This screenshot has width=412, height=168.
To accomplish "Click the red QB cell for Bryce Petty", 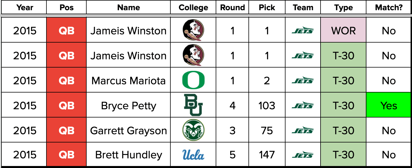I will (66, 106).
